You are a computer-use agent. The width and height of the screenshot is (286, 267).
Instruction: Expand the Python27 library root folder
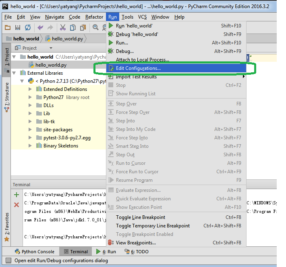coord(30,97)
